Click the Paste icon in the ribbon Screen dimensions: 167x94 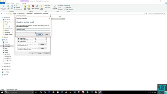(12, 7)
